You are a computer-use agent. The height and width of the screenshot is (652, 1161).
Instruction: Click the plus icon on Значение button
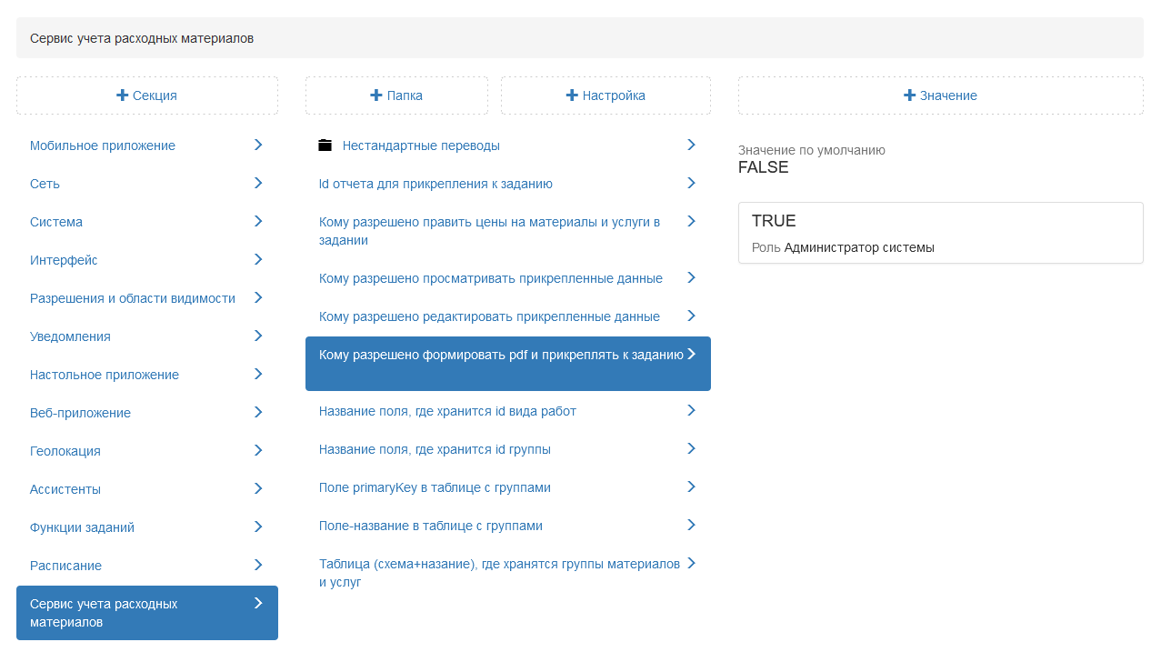(909, 95)
